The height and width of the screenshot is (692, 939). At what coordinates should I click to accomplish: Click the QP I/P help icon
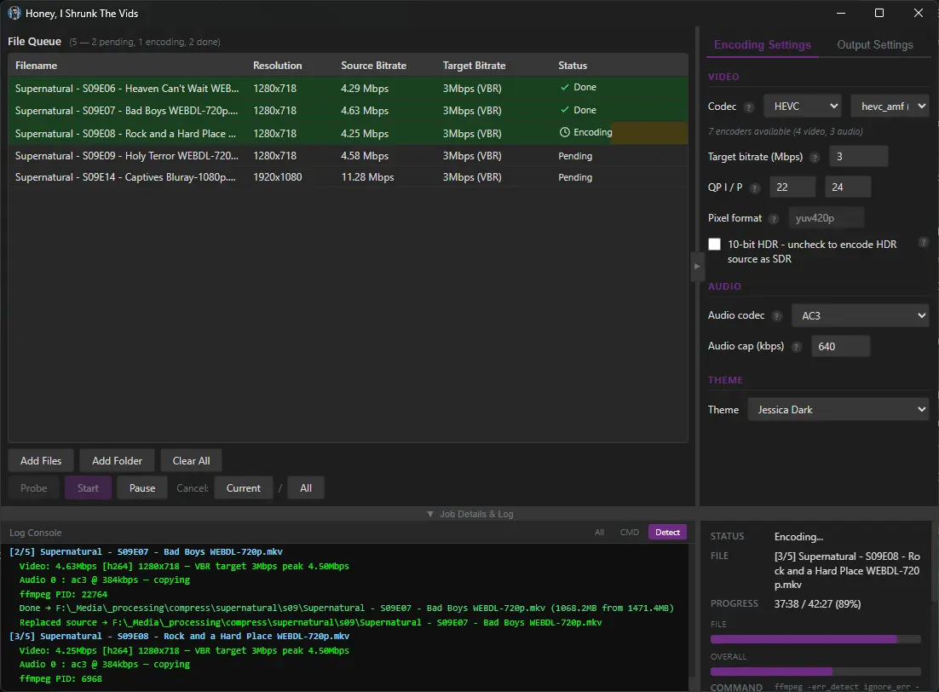(755, 188)
